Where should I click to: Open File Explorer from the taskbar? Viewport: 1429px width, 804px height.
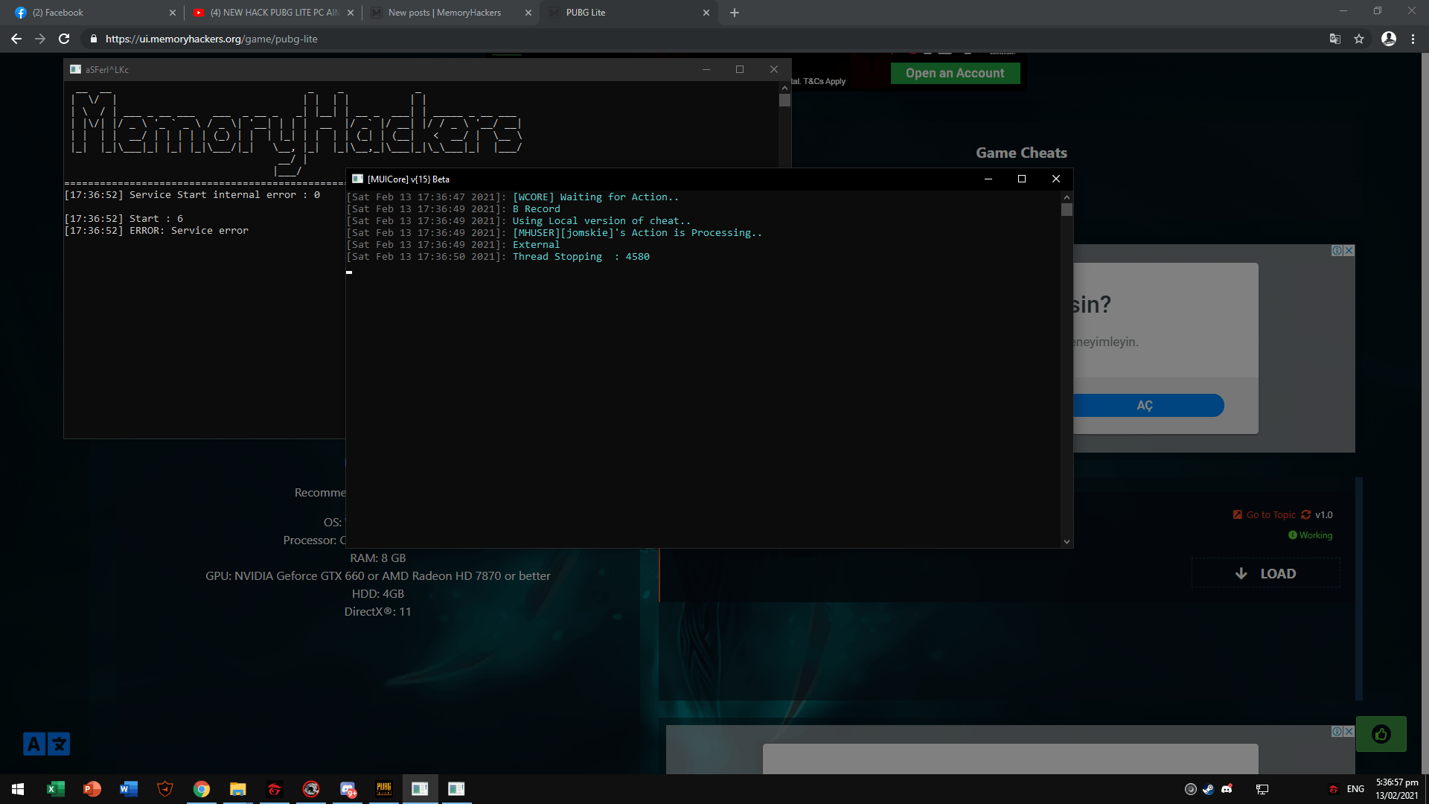(x=238, y=789)
